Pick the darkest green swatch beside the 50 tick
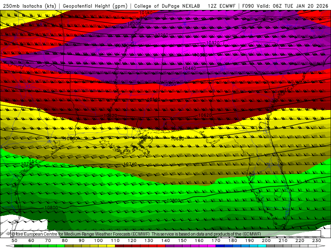 (19, 246)
